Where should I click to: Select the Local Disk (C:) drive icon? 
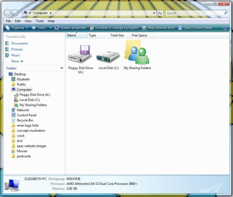tap(108, 56)
